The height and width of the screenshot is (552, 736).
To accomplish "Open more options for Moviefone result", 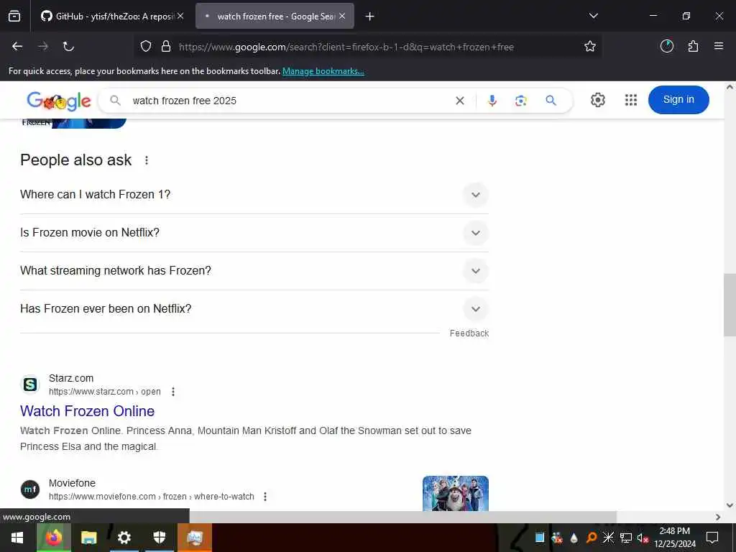I will pos(265,497).
